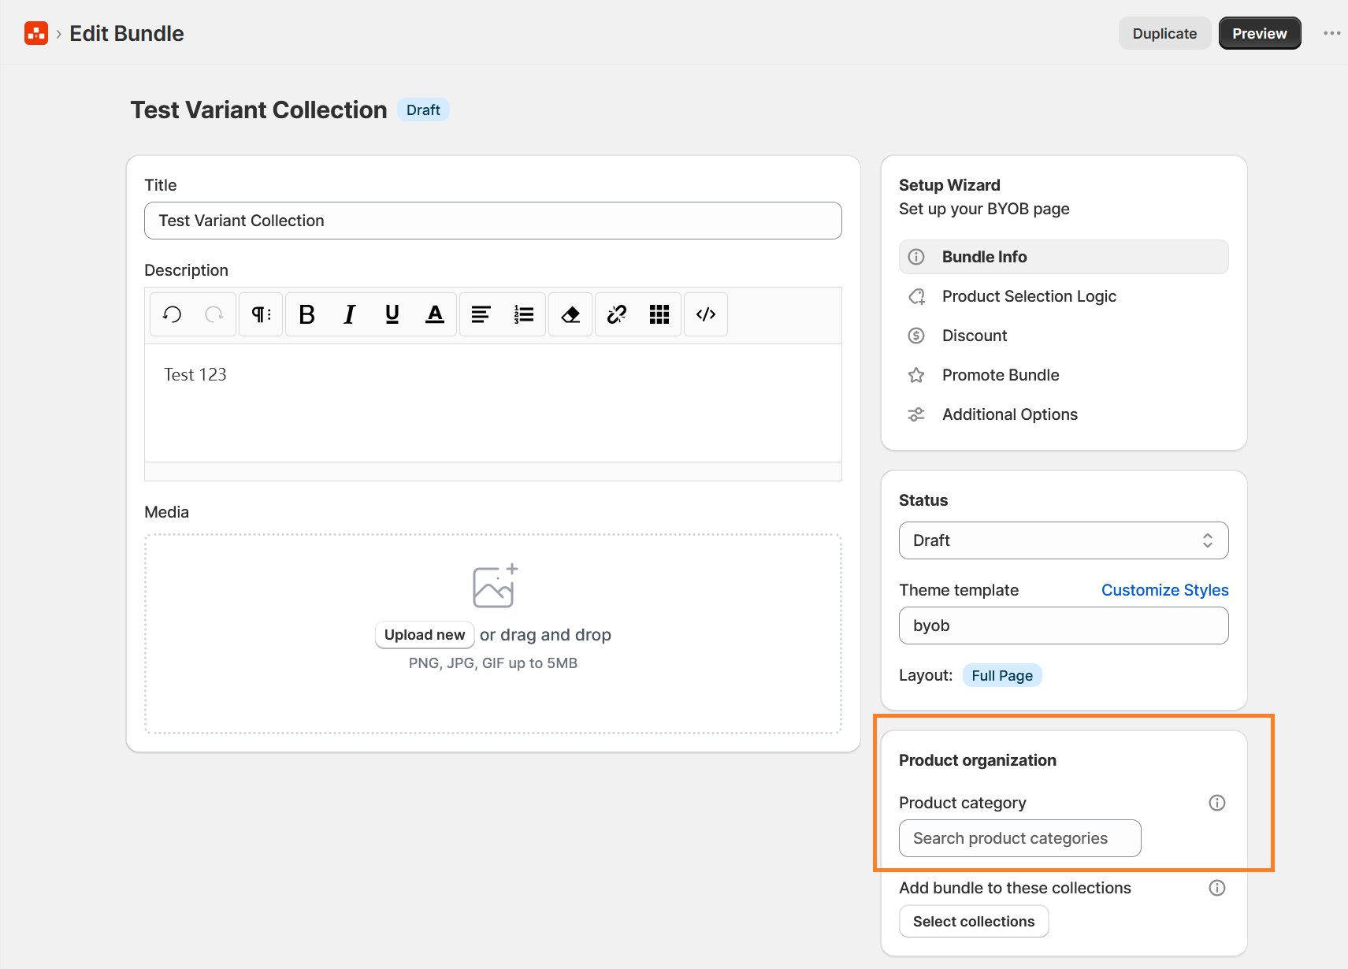Image resolution: width=1348 pixels, height=969 pixels.
Task: Click the Edit Bundle breadcrumb title
Action: [127, 33]
